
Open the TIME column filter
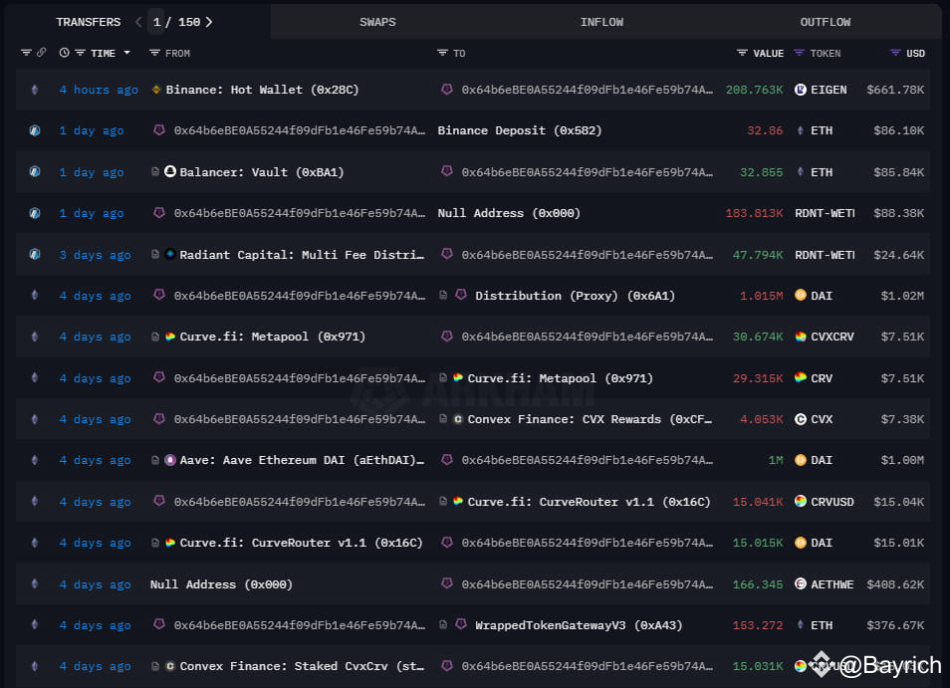80,54
